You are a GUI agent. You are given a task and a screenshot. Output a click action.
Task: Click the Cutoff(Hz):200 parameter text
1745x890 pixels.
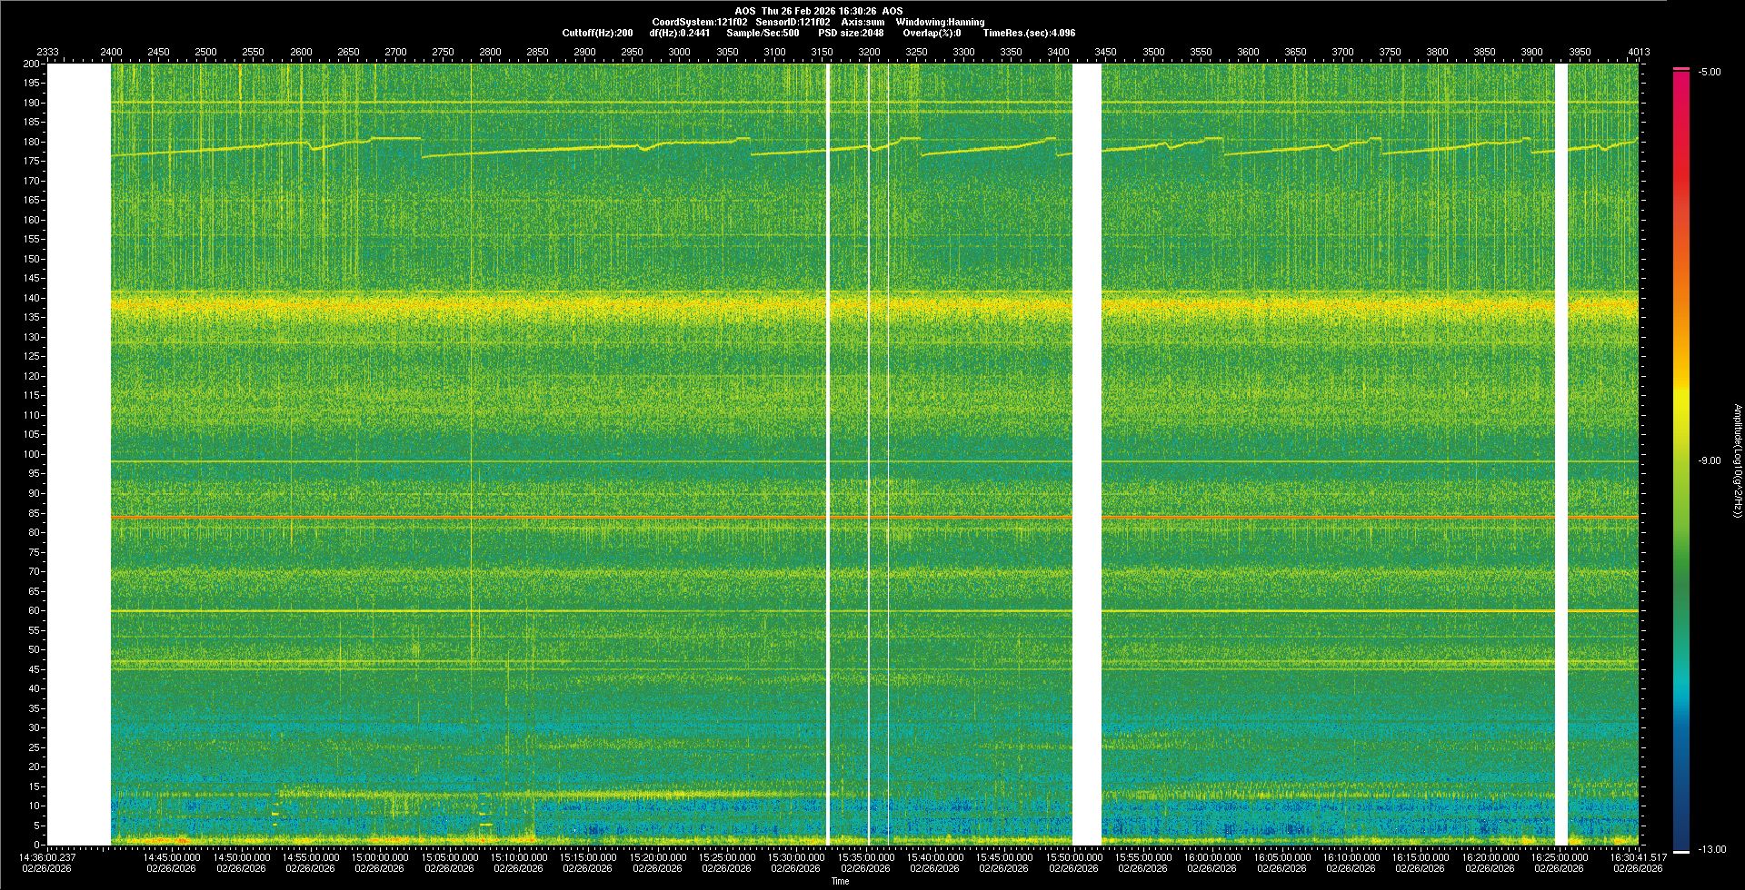point(597,33)
